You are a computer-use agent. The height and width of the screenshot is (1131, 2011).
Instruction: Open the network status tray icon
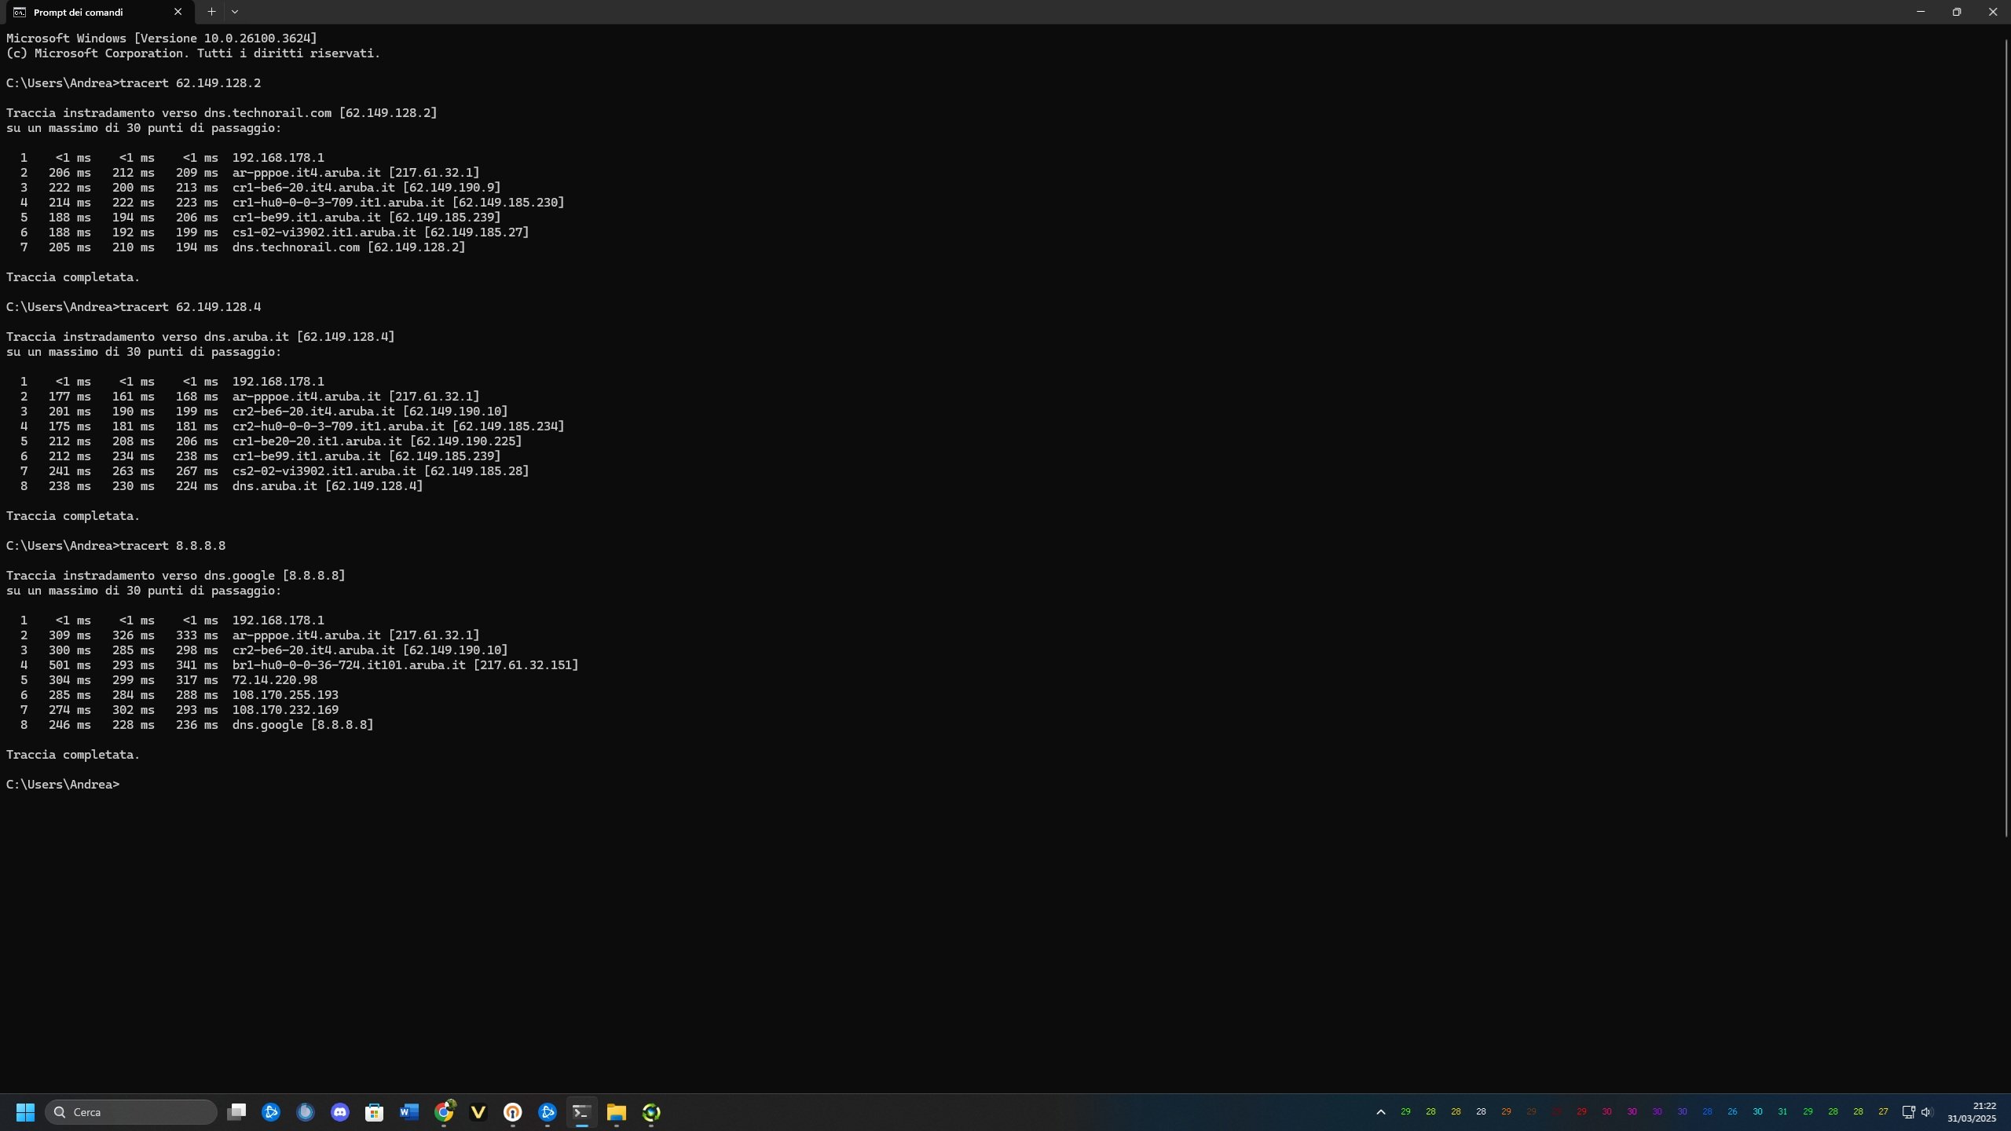pos(1908,1112)
